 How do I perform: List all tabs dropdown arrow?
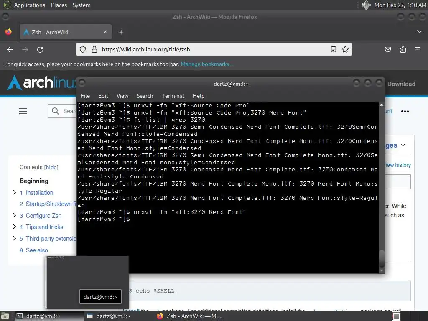(x=420, y=32)
